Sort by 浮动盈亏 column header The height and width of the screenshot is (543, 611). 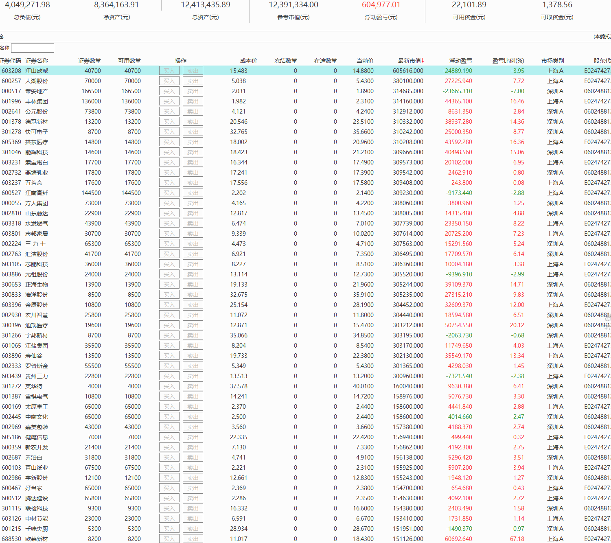pos(460,61)
